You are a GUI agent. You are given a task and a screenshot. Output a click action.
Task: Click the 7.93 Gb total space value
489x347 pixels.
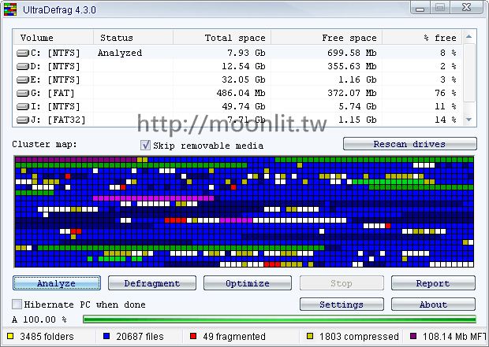[246, 53]
